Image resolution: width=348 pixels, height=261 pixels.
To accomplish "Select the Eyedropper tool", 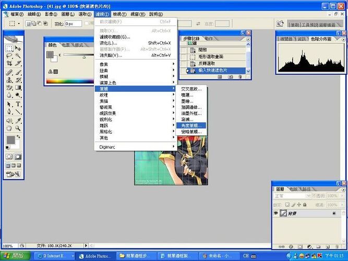I will (x=18, y=121).
